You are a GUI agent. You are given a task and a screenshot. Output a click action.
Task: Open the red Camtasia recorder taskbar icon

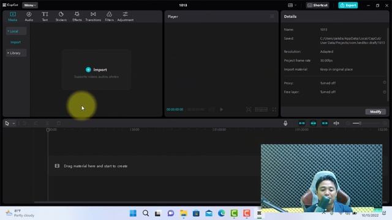(x=247, y=213)
